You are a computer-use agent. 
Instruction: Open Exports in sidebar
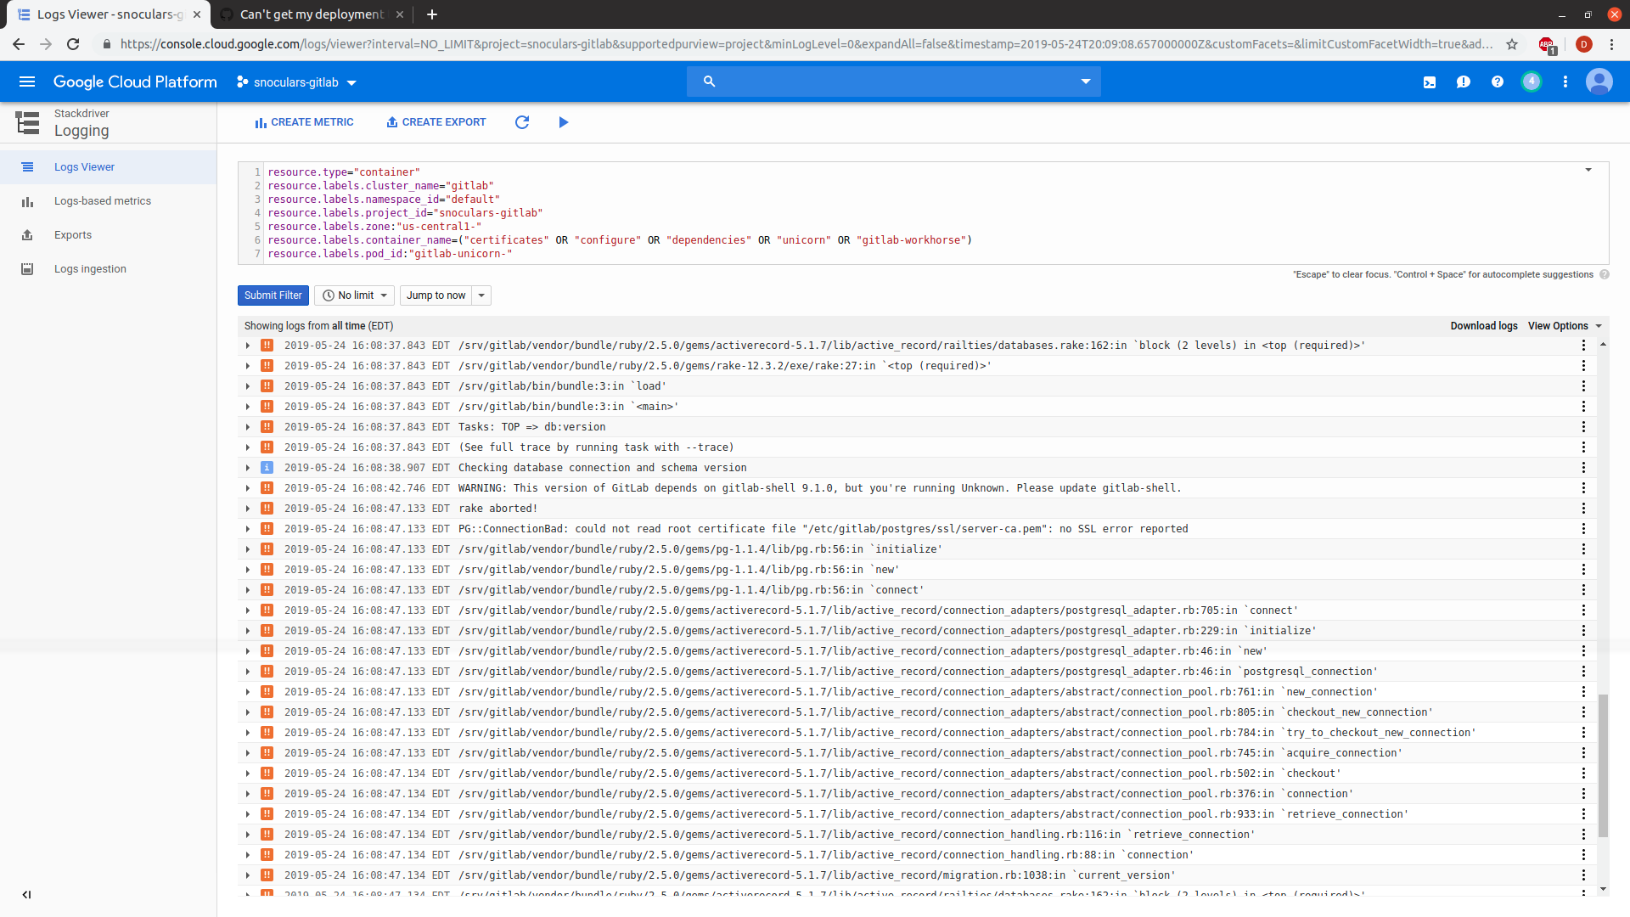coord(108,235)
